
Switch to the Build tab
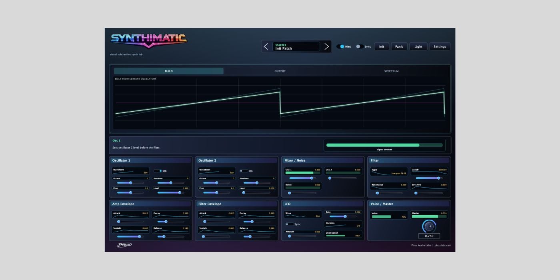click(x=169, y=71)
